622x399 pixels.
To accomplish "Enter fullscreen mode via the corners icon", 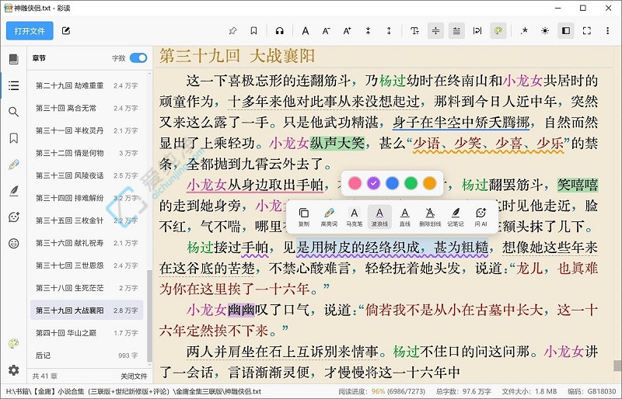I will [587, 31].
